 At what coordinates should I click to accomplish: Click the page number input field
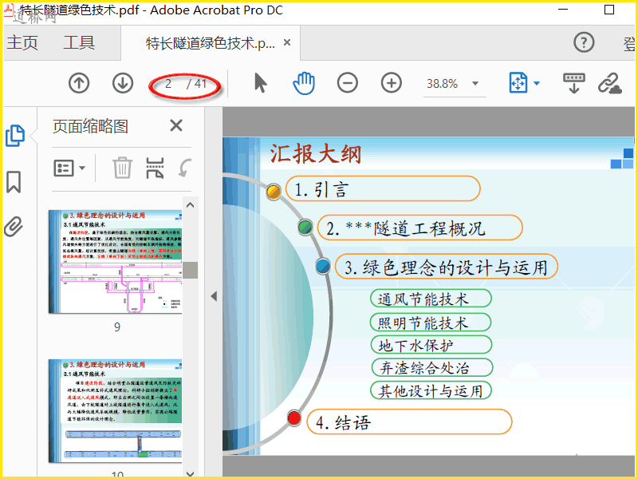click(x=168, y=84)
